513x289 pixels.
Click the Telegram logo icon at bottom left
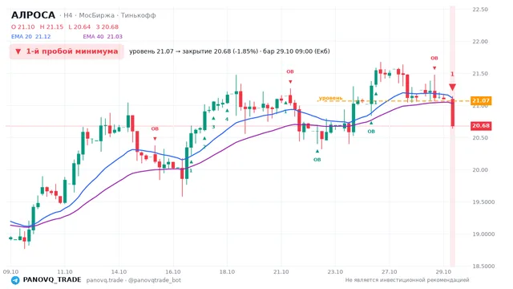(x=15, y=280)
